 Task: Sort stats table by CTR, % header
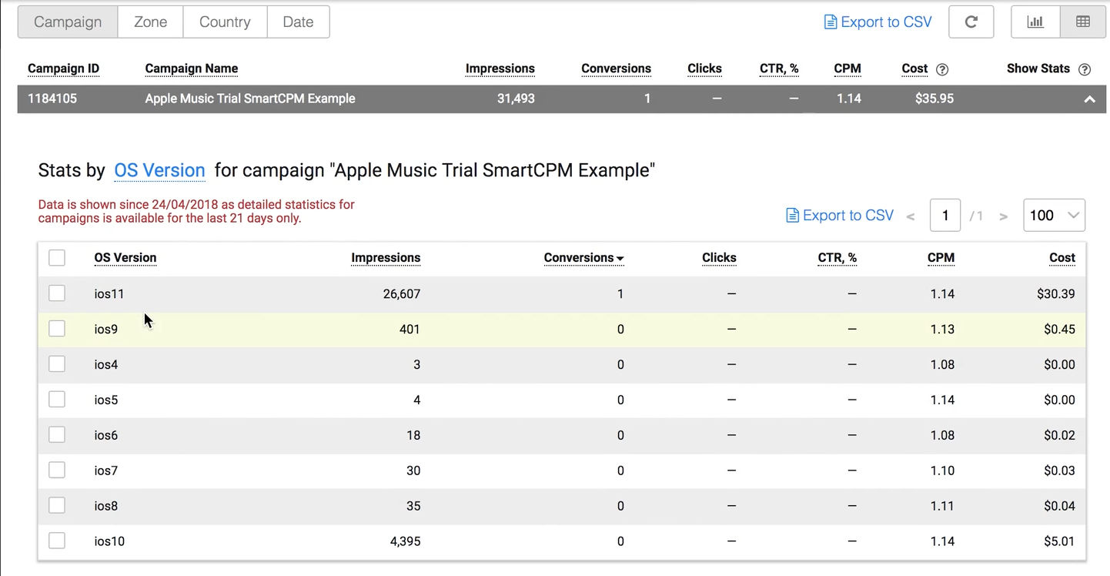tap(838, 258)
